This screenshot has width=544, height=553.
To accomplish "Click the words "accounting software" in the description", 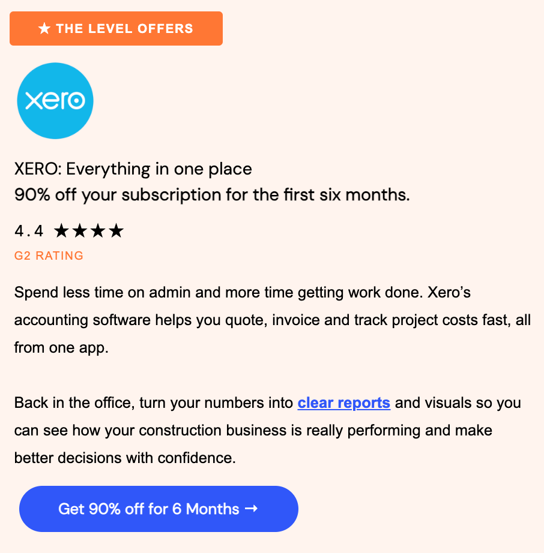I will [x=82, y=320].
